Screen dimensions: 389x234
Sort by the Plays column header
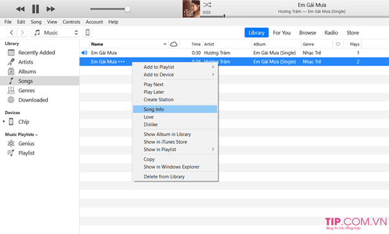pos(355,44)
